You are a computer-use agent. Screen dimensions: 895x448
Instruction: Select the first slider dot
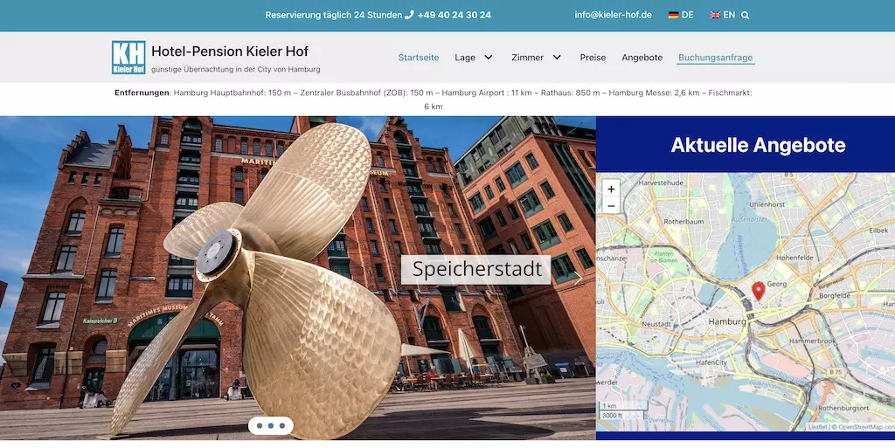tap(260, 426)
